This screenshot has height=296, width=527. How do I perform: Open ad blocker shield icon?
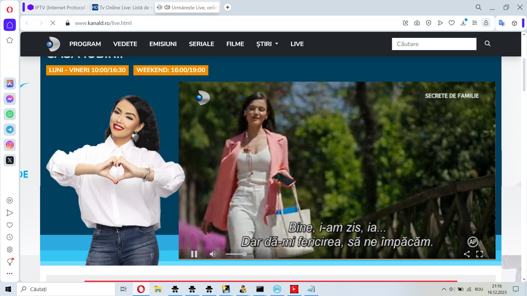pyautogui.click(x=428, y=23)
